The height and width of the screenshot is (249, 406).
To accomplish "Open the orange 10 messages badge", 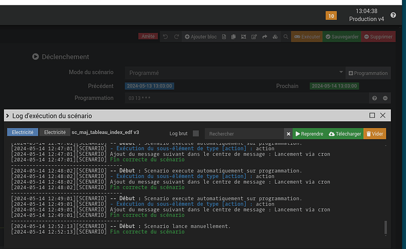I will (x=331, y=16).
